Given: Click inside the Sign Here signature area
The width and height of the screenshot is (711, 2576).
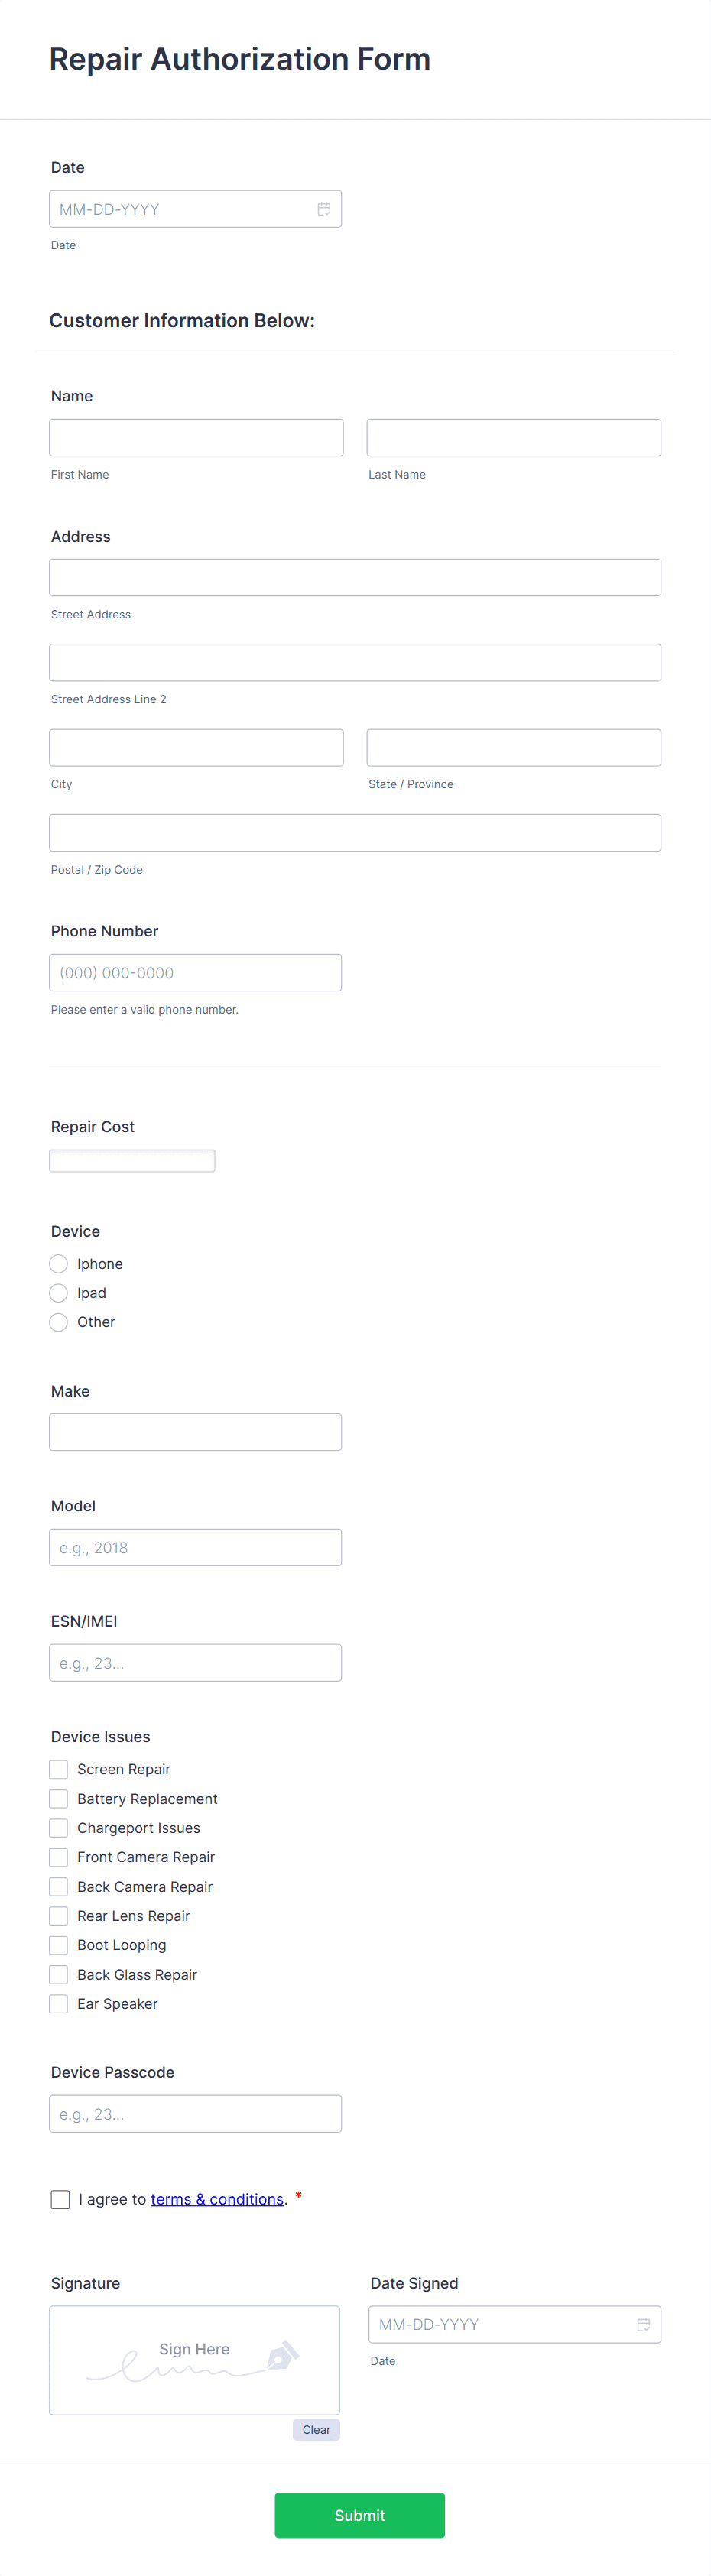Looking at the screenshot, I should click(194, 2360).
